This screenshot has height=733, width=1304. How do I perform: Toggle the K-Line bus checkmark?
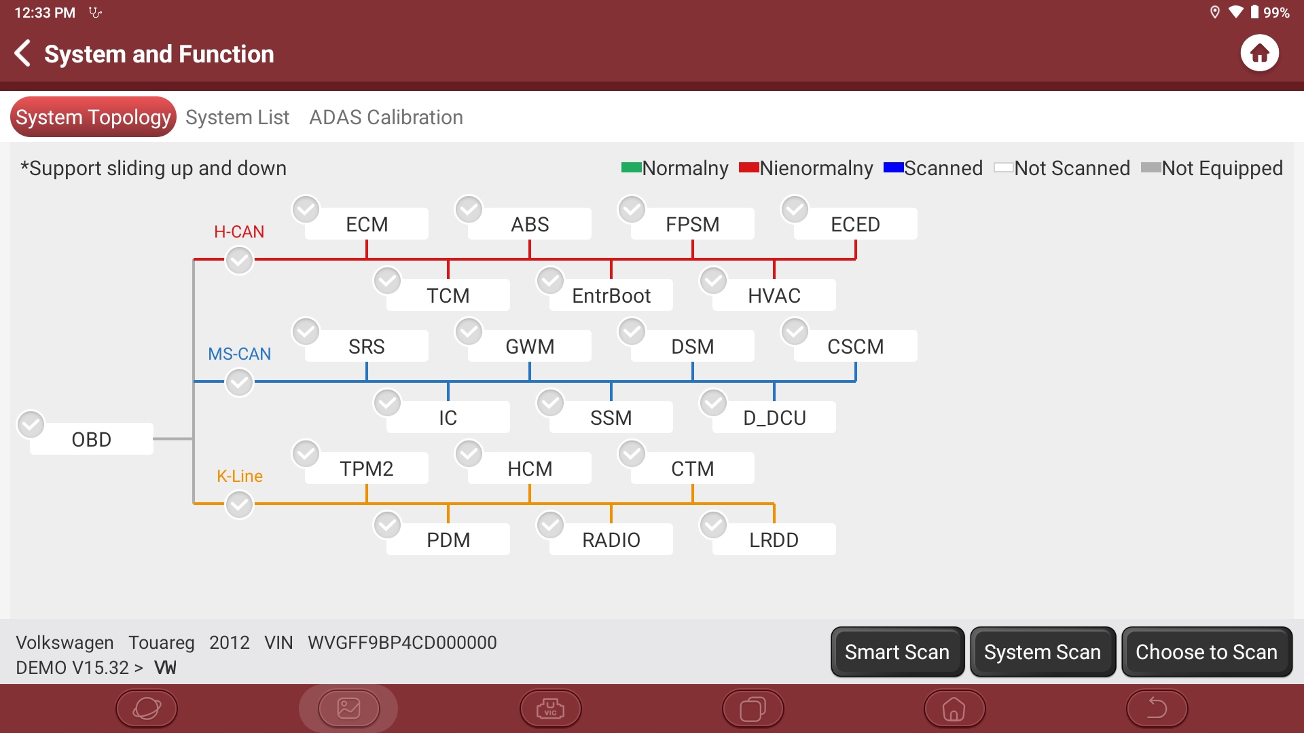[239, 504]
